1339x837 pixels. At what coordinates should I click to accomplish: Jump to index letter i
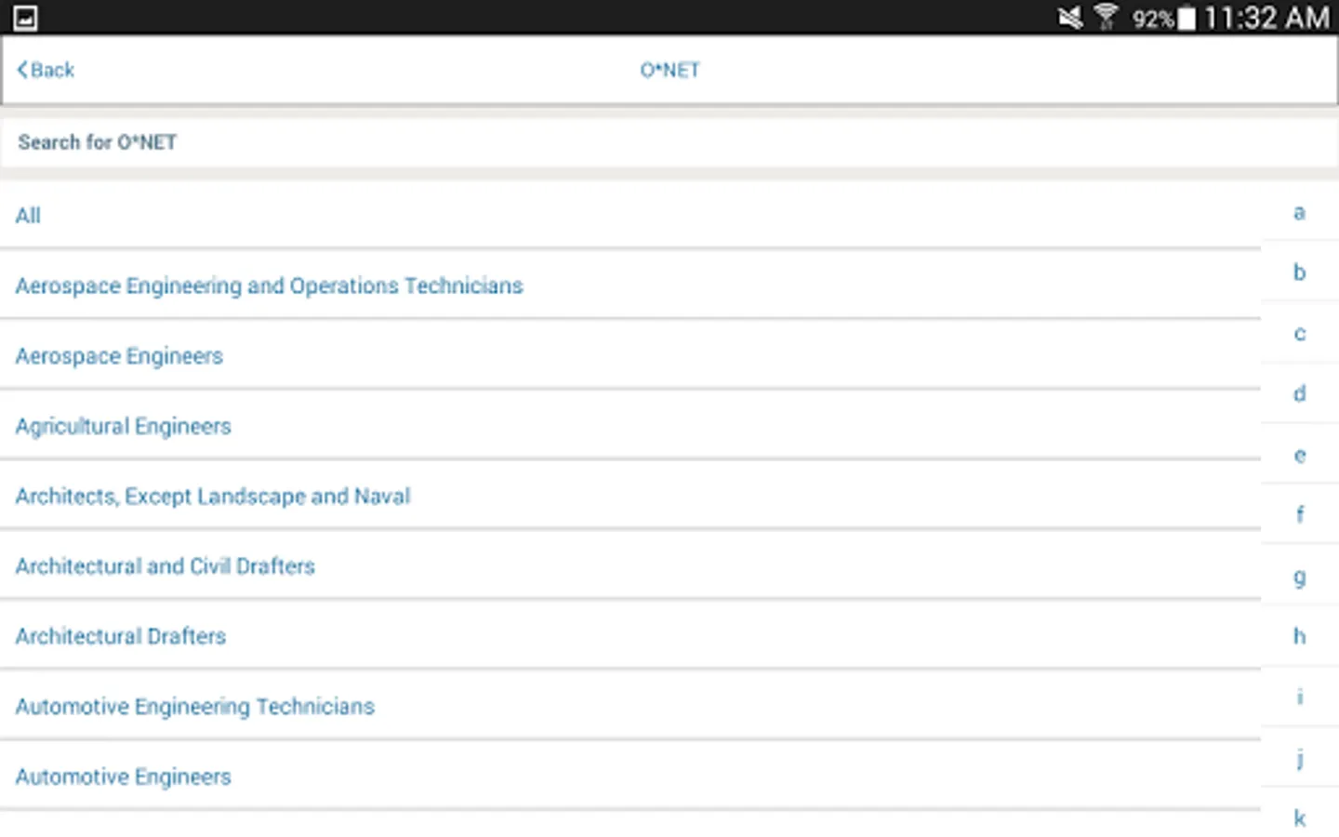tap(1300, 697)
